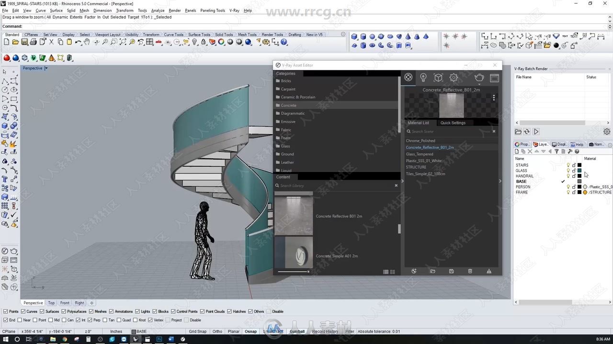This screenshot has width=613, height=344.
Task: Toggle the Quad object snap checkbox
Action: tap(119, 320)
